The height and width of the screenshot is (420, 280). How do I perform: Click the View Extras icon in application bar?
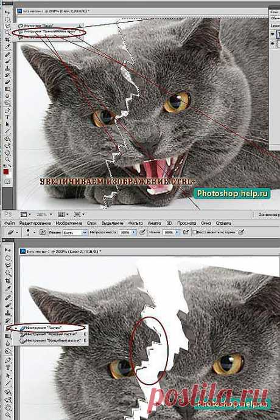pos(25,215)
